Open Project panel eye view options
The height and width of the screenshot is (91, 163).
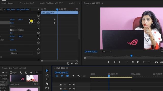(x=31, y=73)
